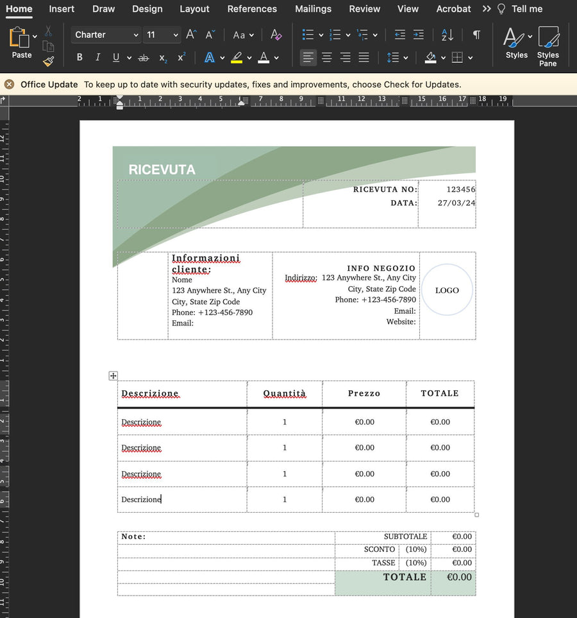Center align the text
This screenshot has height=618, width=577.
pyautogui.click(x=326, y=58)
